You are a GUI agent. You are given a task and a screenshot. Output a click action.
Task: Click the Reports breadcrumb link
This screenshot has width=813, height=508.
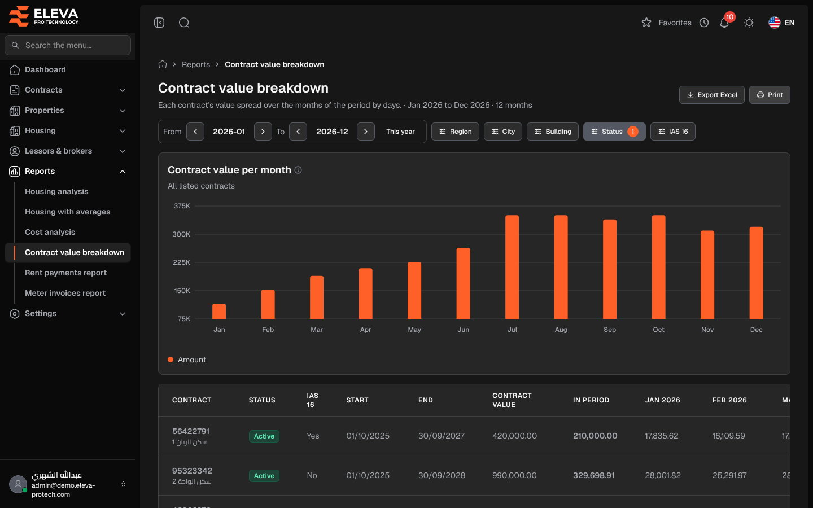point(196,64)
